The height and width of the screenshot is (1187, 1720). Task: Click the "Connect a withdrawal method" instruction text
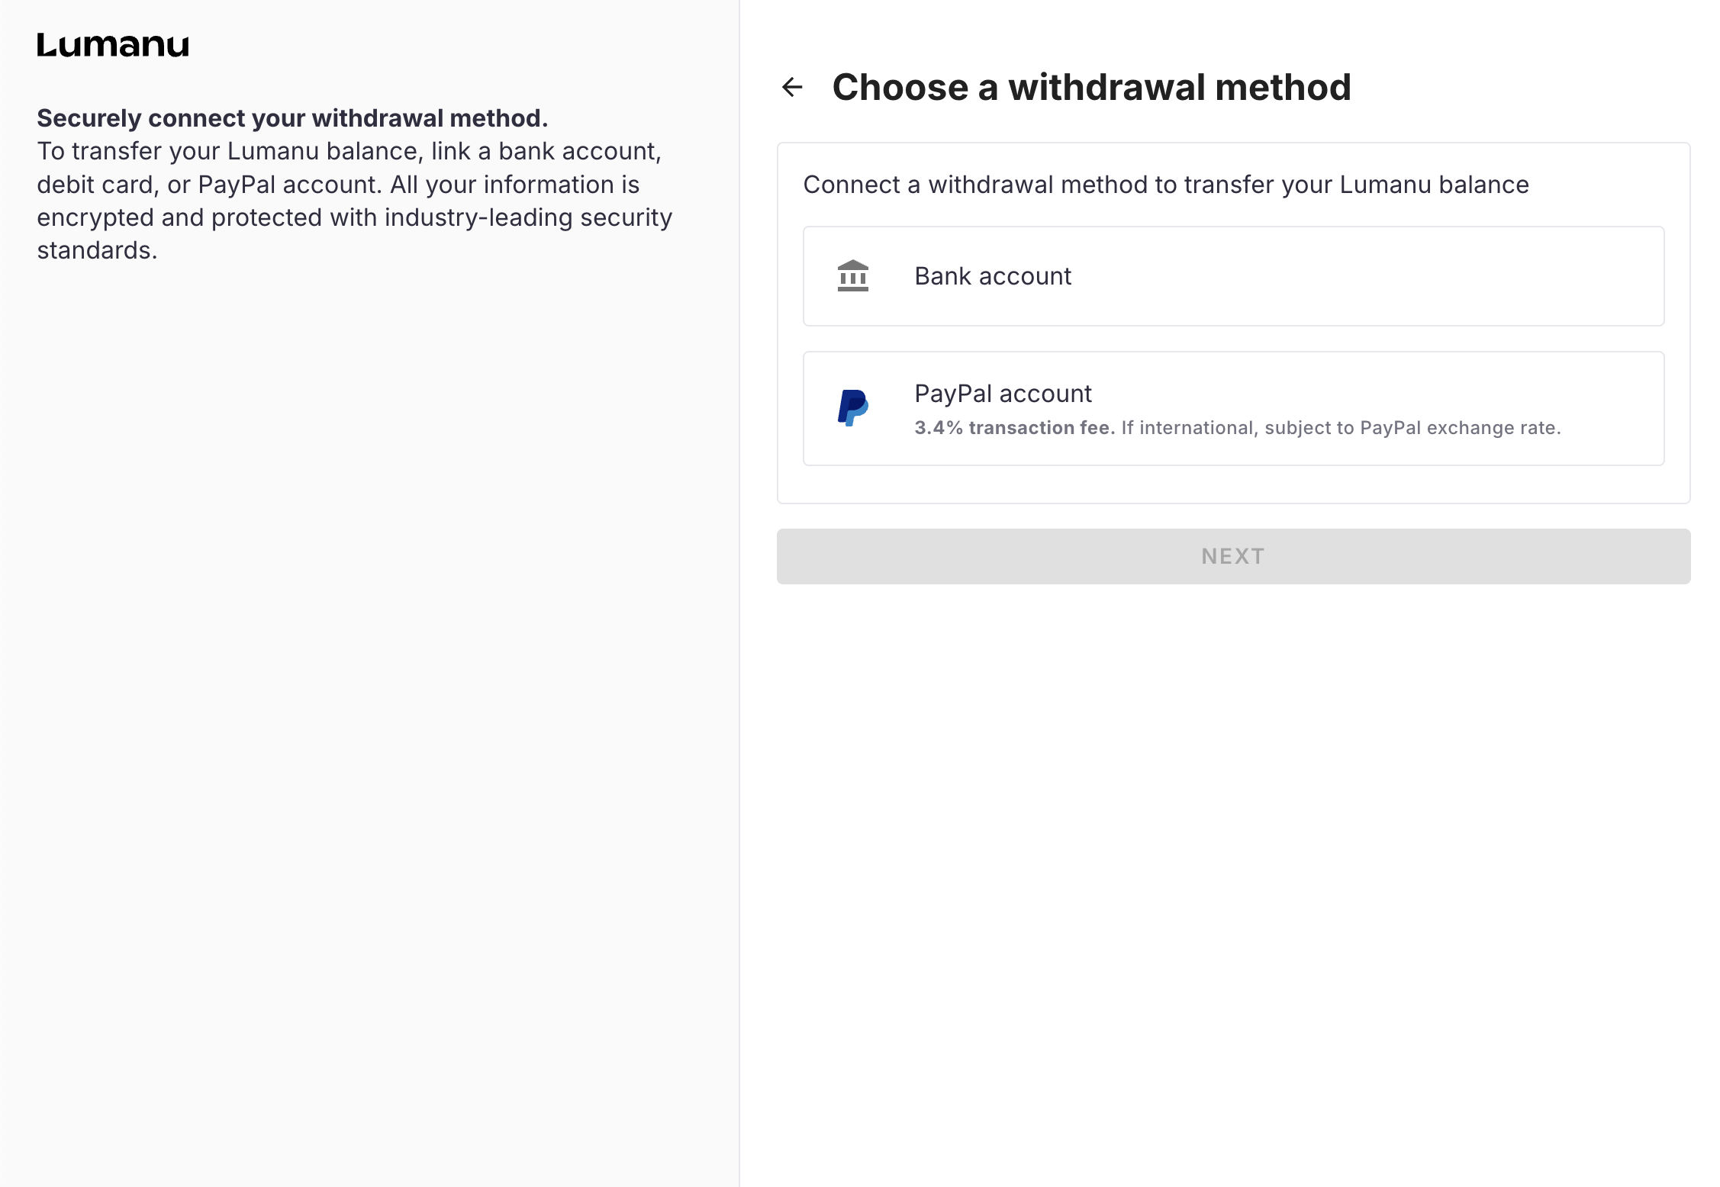1165,185
